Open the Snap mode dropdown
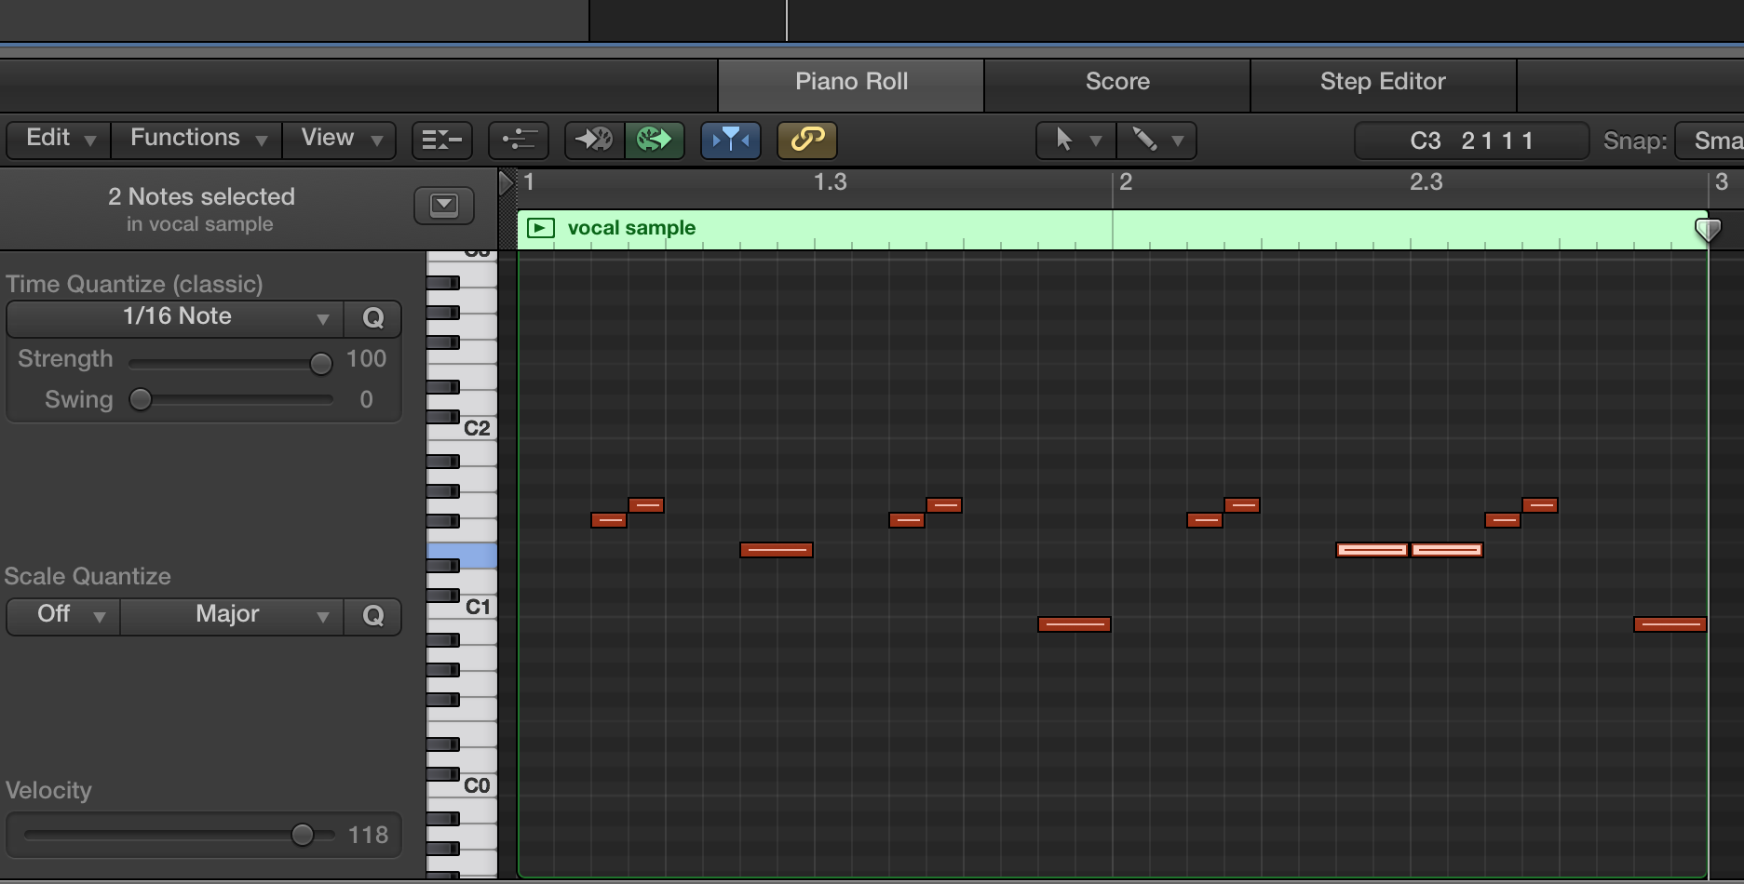 [x=1710, y=141]
